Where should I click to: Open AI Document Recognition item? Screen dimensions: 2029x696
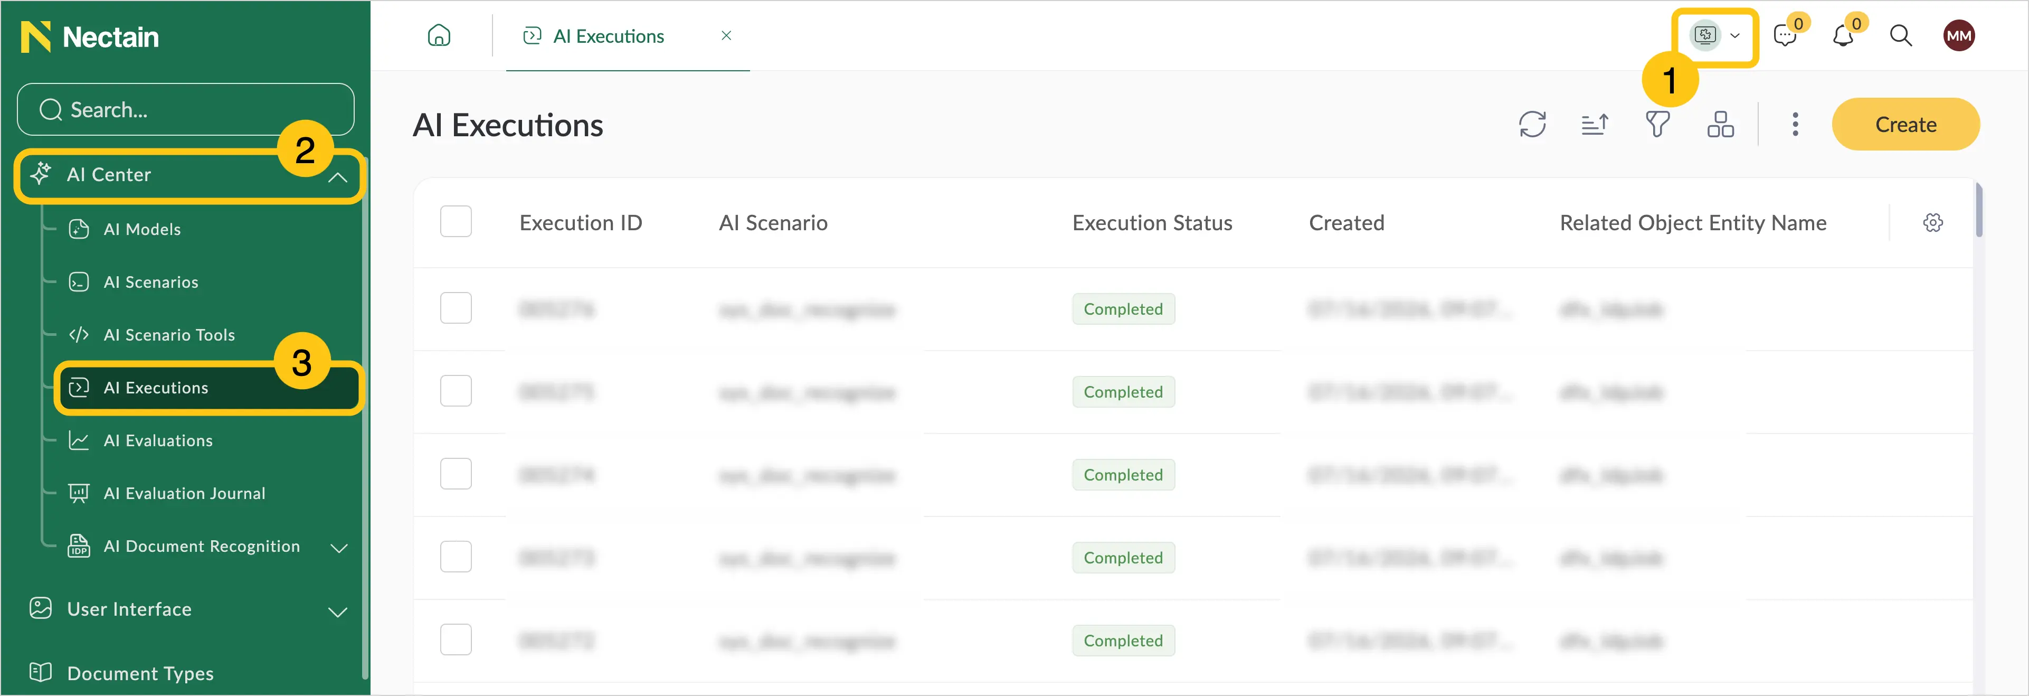tap(202, 546)
